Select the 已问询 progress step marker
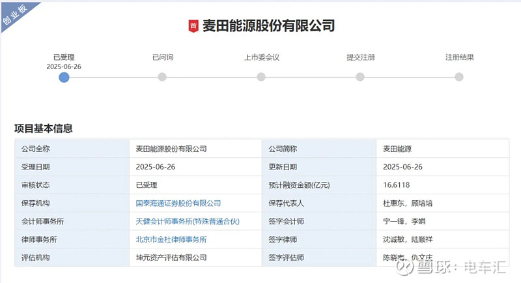 coord(162,77)
